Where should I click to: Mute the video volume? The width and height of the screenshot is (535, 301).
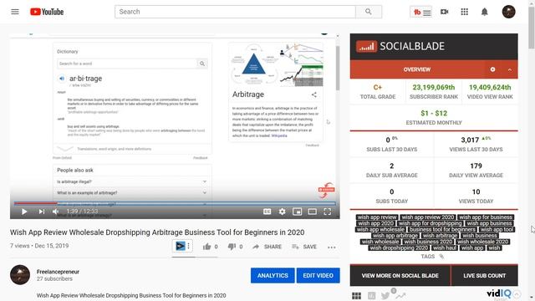[56, 212]
